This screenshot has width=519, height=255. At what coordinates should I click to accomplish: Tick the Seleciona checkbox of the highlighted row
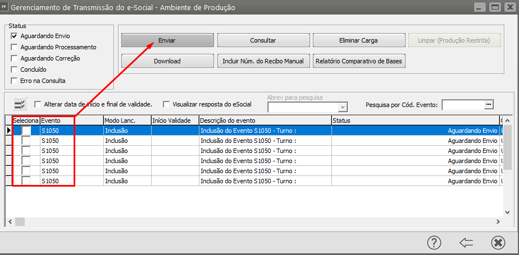click(x=26, y=131)
